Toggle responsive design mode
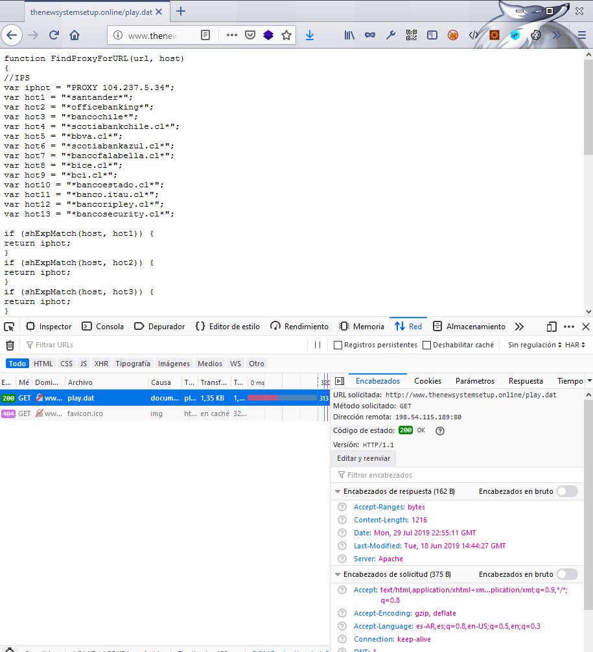593x652 pixels. point(552,327)
